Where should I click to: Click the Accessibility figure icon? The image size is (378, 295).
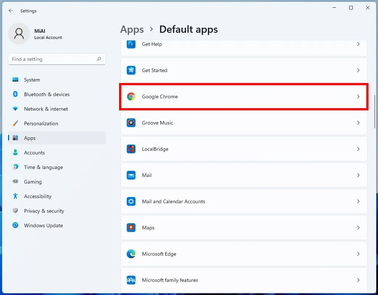[15, 196]
